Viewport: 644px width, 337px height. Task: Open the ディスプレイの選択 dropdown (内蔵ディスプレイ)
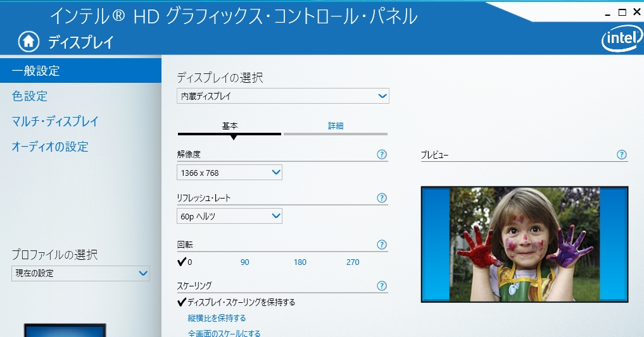coord(283,96)
